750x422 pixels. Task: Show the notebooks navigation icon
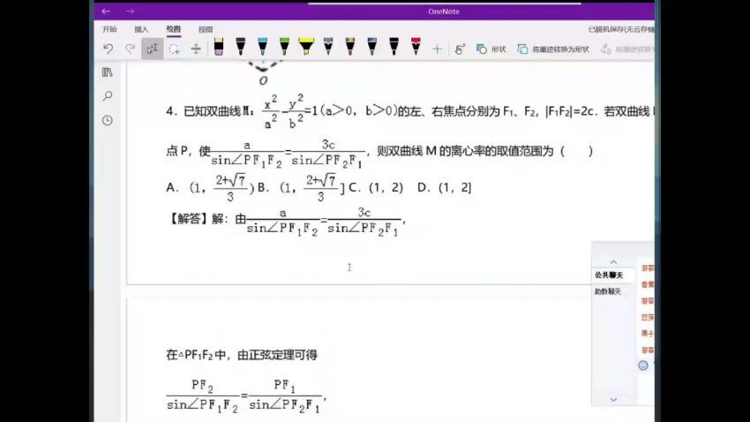pos(108,72)
